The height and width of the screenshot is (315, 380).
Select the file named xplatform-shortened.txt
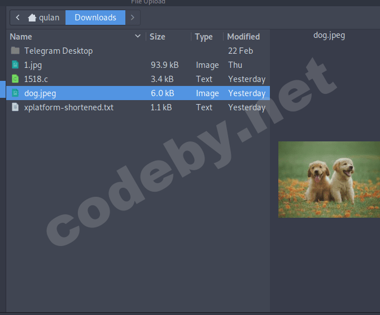tap(69, 107)
